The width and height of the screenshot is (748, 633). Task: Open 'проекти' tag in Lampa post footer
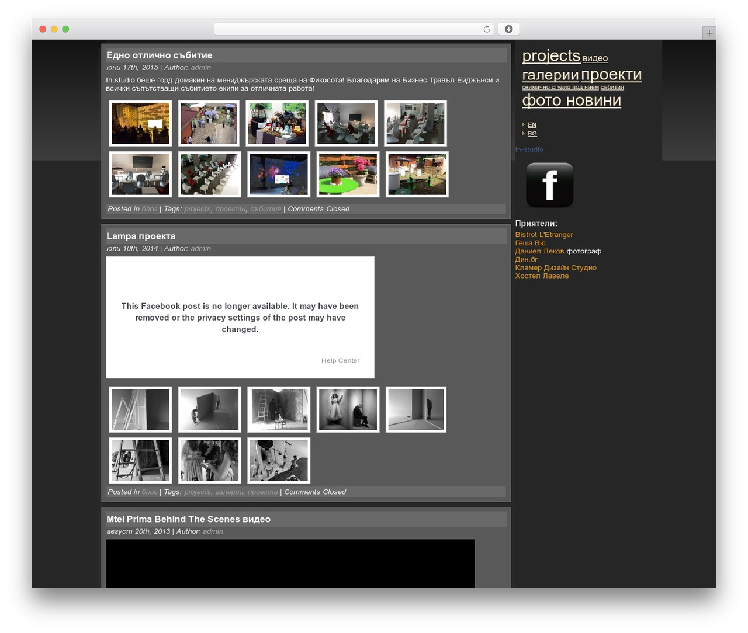[x=262, y=492]
